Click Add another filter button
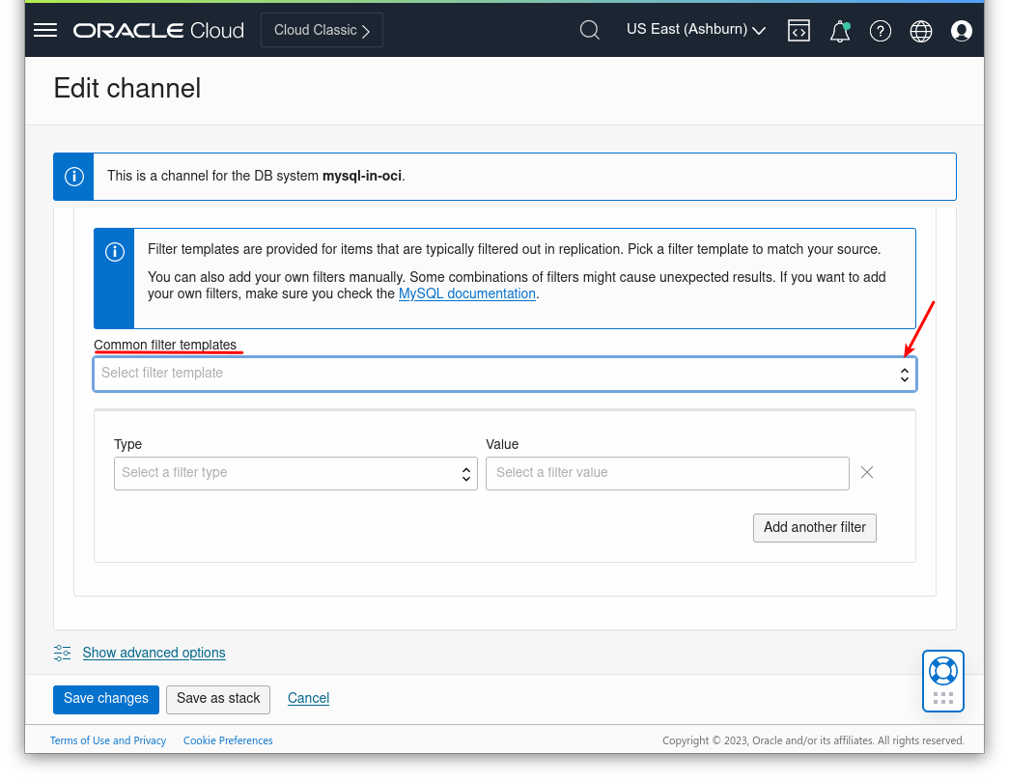 (x=814, y=527)
